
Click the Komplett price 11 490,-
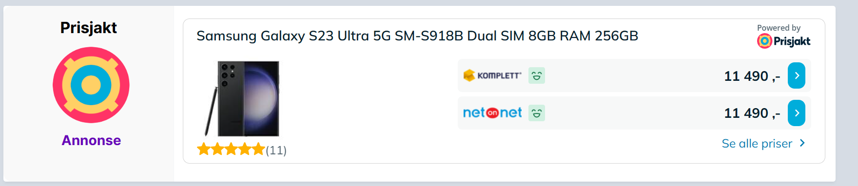(752, 76)
